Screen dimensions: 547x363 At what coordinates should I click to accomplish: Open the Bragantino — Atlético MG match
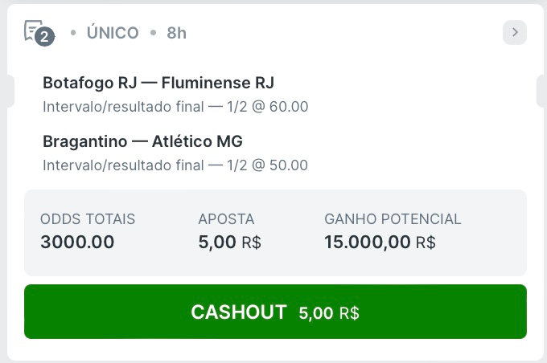tap(142, 141)
